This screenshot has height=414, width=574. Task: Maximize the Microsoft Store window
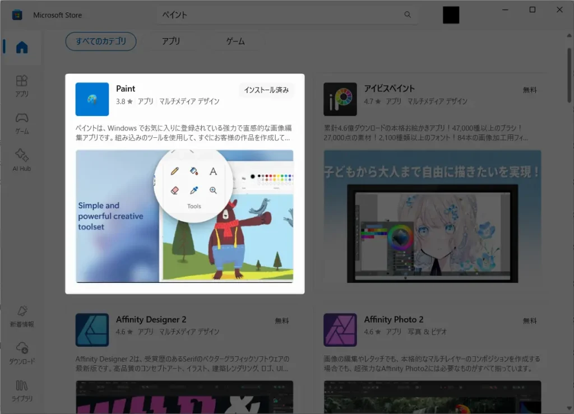[x=533, y=10]
